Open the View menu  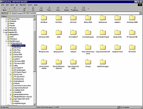tap(12, 5)
